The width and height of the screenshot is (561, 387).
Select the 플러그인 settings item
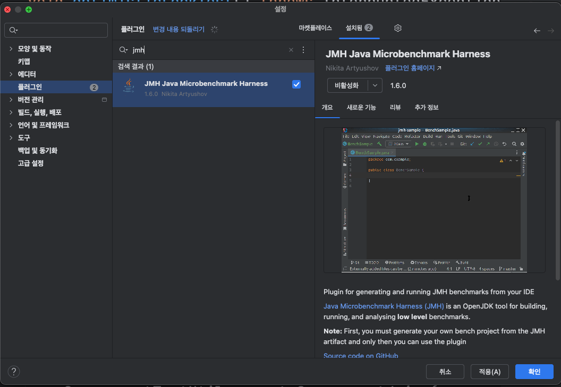56,87
